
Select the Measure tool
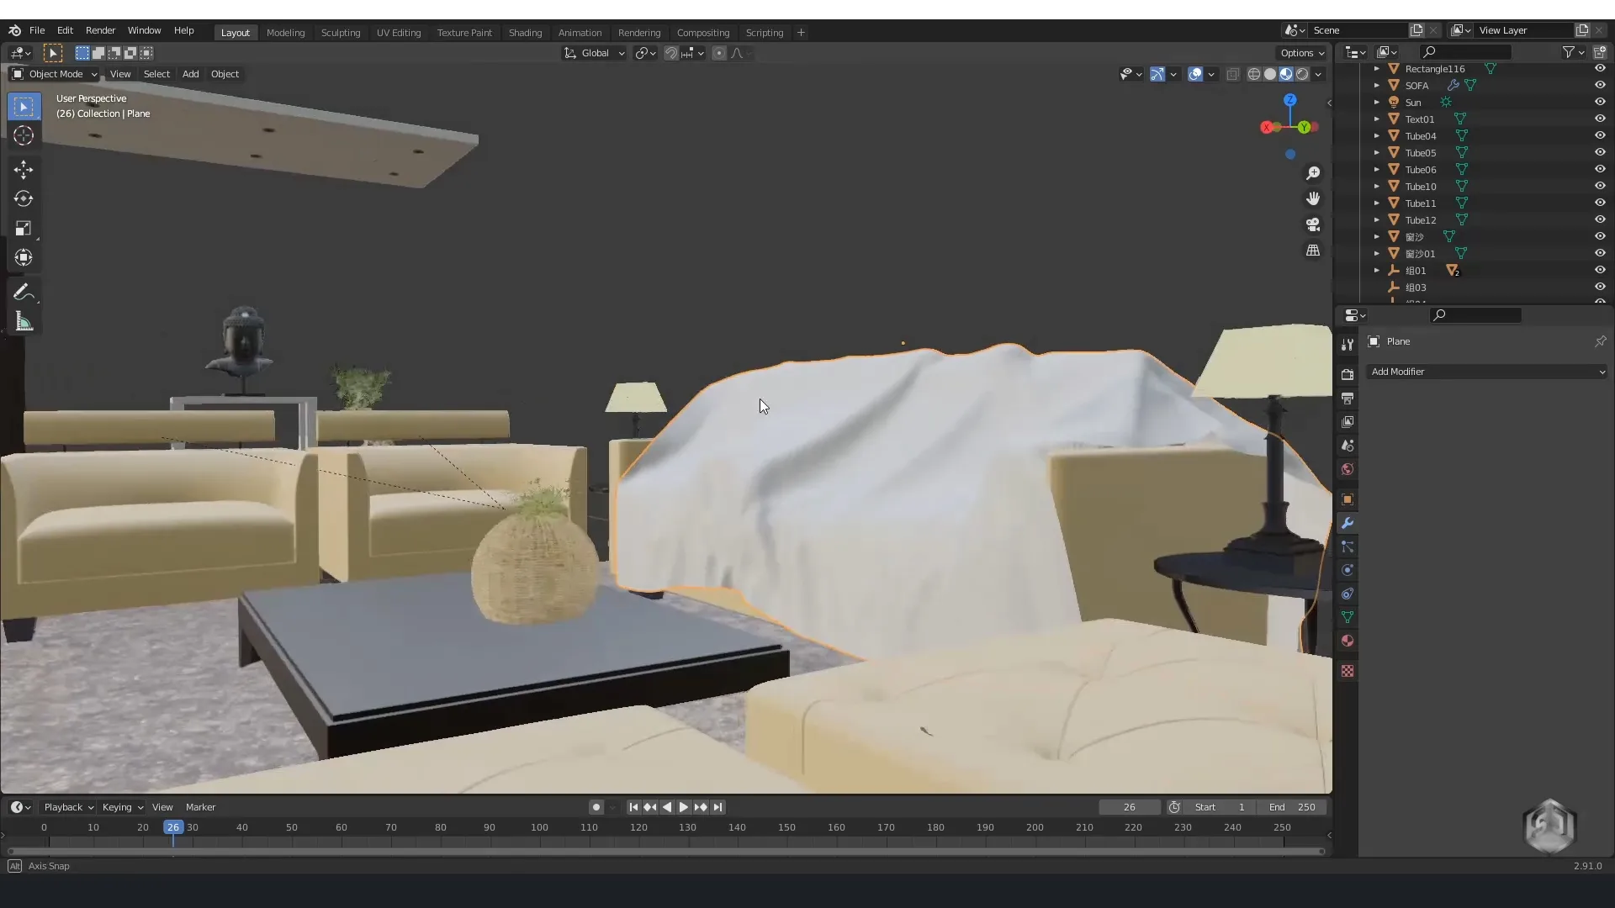23,322
